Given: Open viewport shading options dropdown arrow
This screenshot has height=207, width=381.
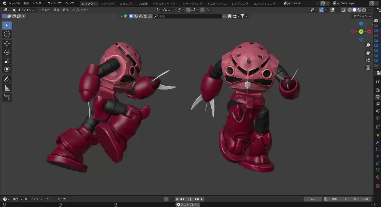Looking at the screenshot, I should pyautogui.click(x=369, y=10).
